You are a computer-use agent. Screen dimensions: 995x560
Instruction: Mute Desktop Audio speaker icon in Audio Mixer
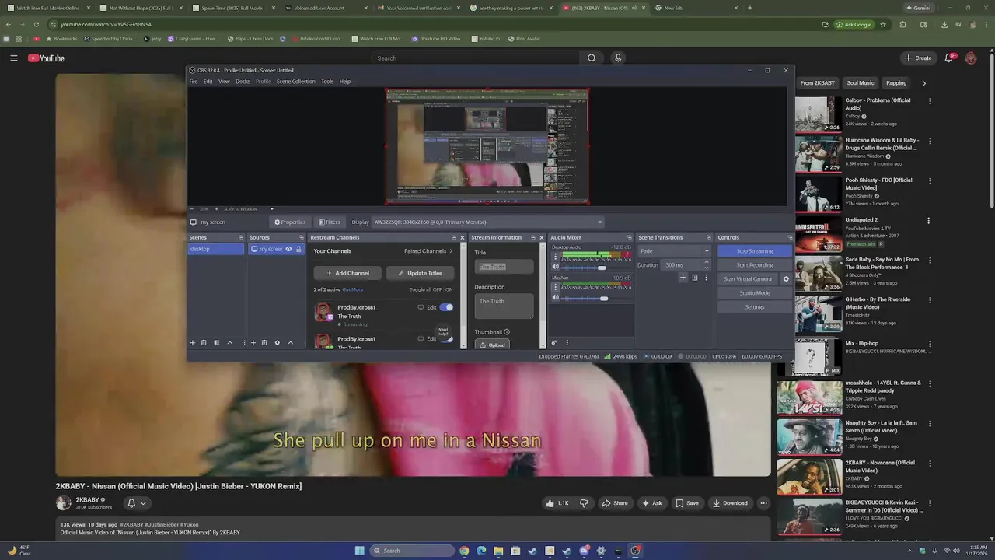coord(556,267)
